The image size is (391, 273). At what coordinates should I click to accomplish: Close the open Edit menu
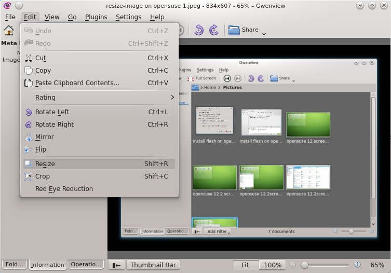pos(30,17)
